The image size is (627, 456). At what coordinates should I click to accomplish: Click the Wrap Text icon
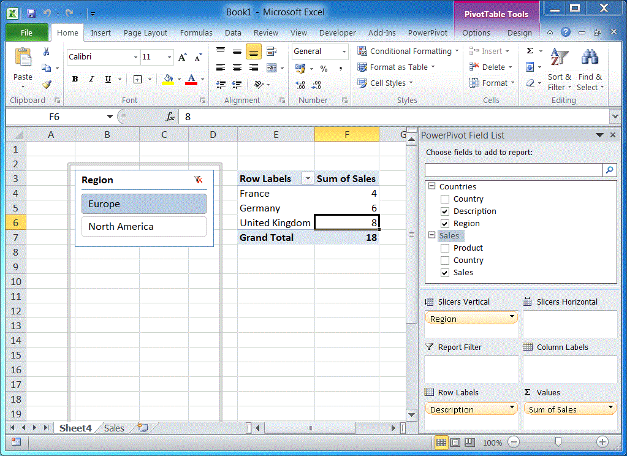coord(272,51)
